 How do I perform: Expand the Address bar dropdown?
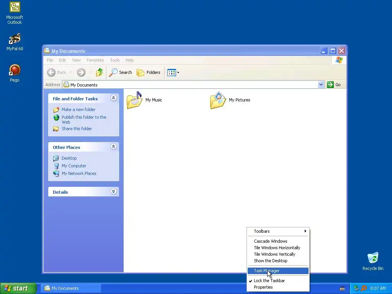(321, 85)
